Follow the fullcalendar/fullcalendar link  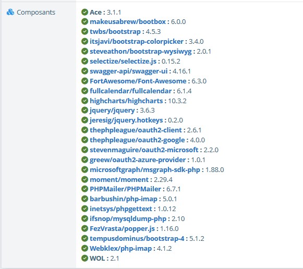pos(130,91)
